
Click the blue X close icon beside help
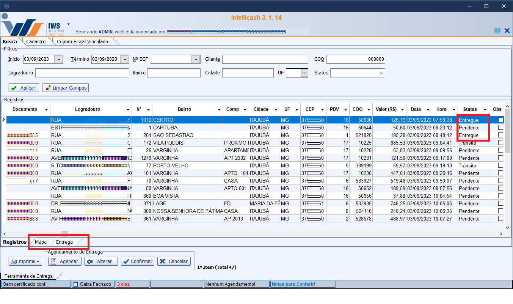[507, 31]
